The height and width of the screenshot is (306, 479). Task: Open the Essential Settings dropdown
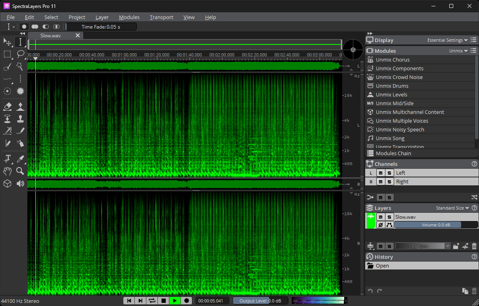(447, 40)
